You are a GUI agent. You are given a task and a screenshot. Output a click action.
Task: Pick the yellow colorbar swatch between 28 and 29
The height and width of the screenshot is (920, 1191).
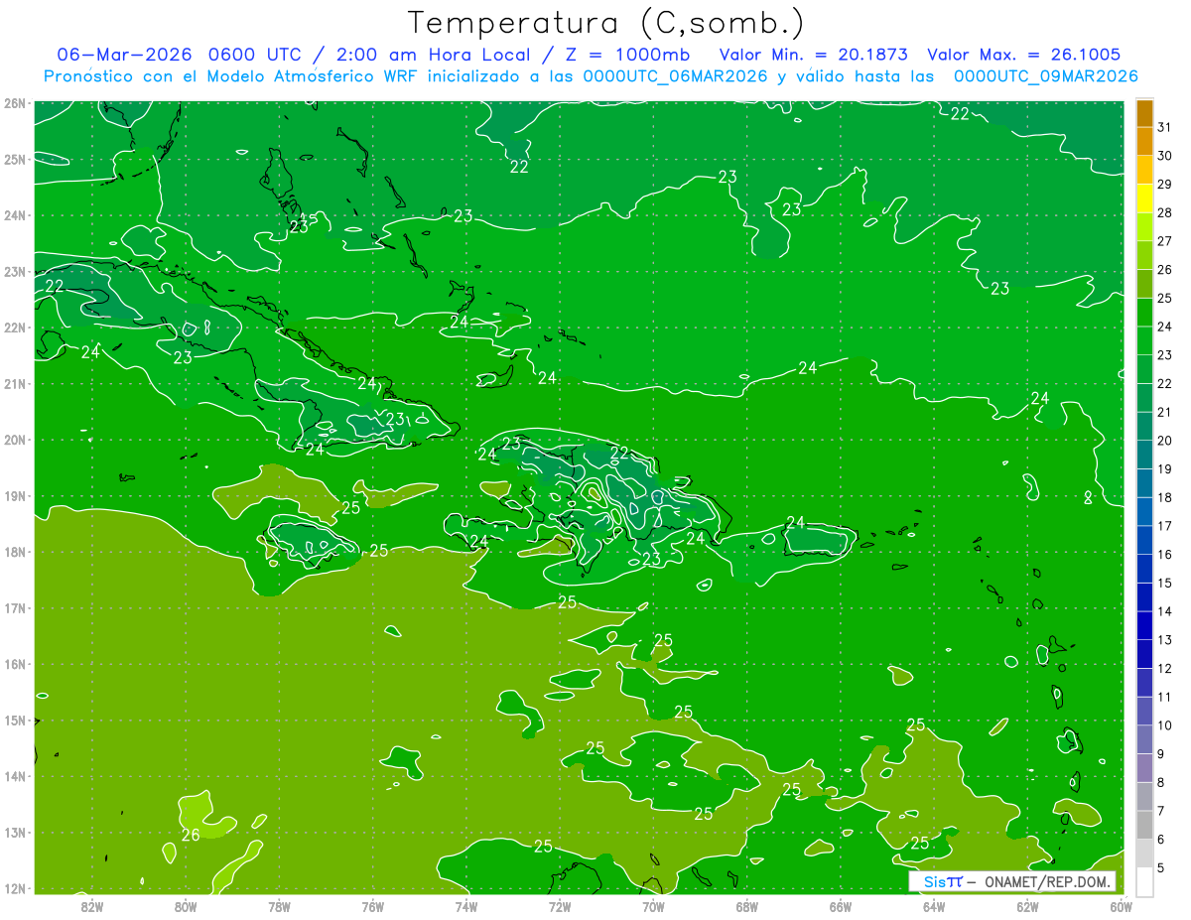[1144, 198]
